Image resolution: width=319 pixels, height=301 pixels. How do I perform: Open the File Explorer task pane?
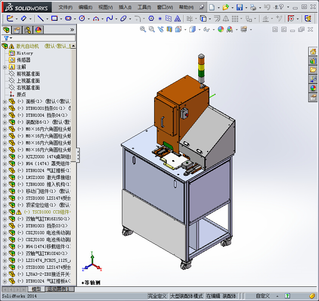coord(313,70)
